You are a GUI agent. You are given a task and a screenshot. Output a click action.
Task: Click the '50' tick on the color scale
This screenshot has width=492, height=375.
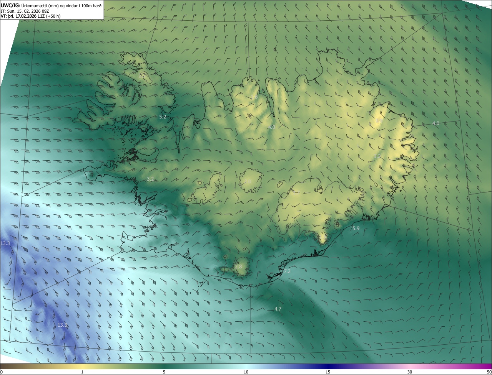click(x=489, y=372)
